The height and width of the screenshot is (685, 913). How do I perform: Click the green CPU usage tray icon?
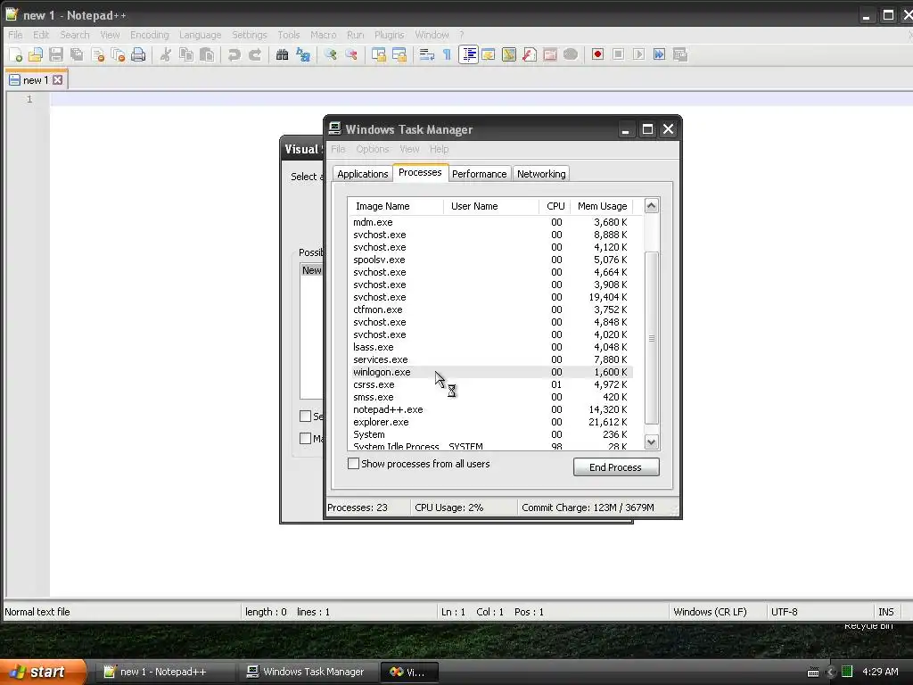point(847,672)
